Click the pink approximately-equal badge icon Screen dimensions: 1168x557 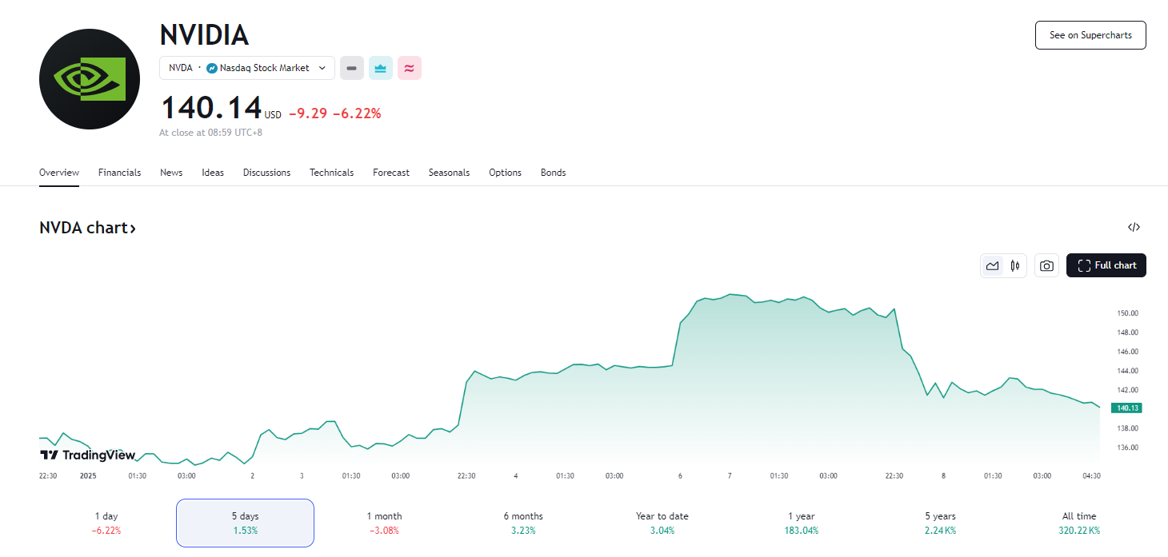(x=409, y=68)
